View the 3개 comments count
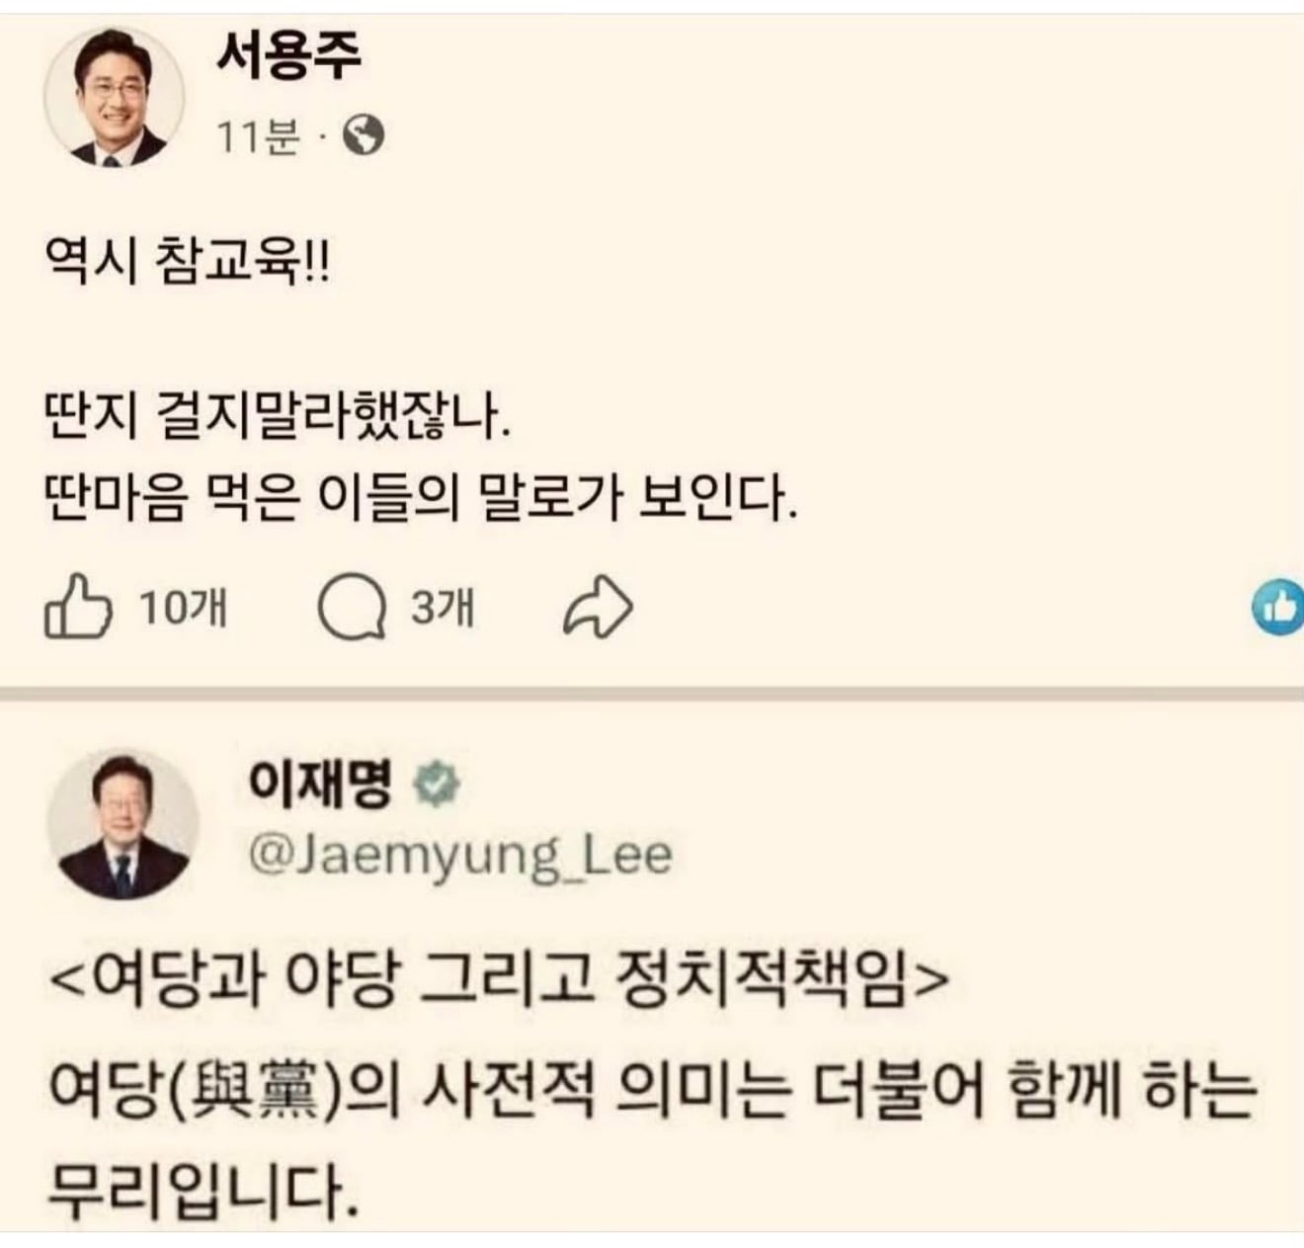This screenshot has height=1248, width=1304. click(x=443, y=608)
